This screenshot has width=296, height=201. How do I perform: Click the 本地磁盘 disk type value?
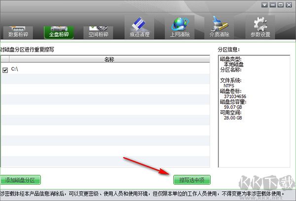233,64
